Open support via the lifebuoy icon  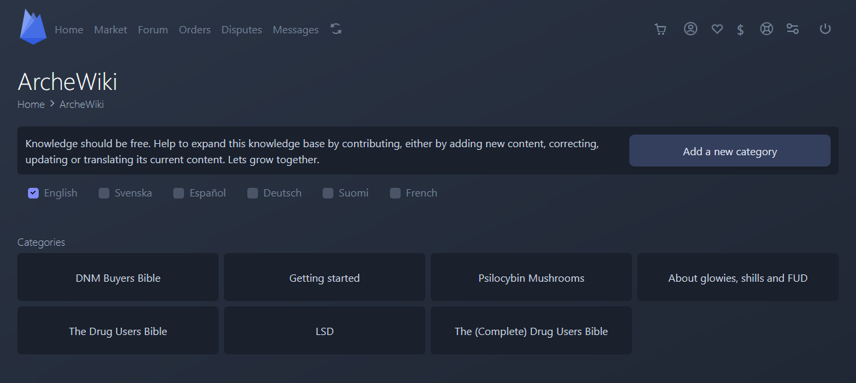[767, 29]
